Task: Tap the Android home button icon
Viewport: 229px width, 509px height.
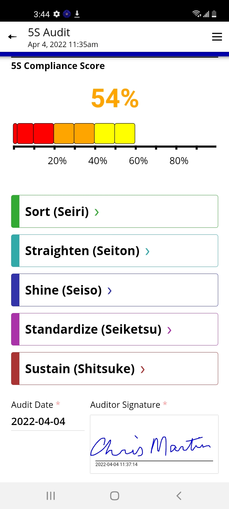Action: (114, 496)
